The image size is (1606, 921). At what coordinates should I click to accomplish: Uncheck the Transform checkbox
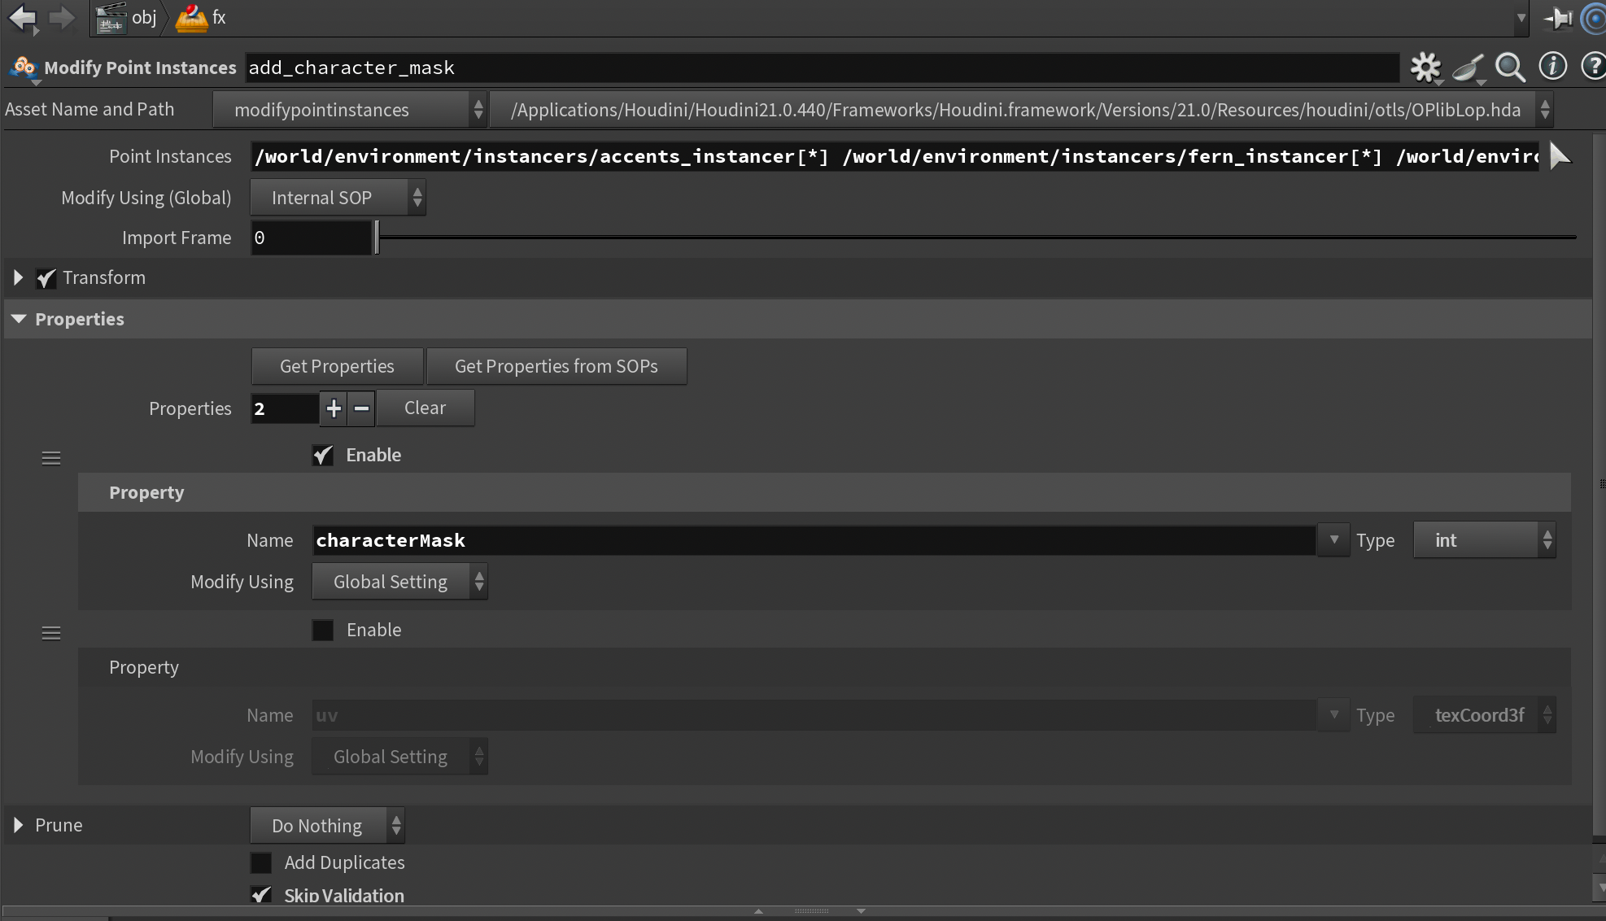point(46,278)
